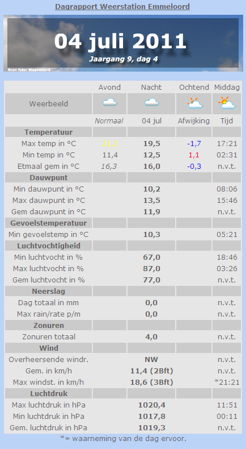The height and width of the screenshot is (449, 246).
Task: Click the Avond column heading
Action: (109, 88)
